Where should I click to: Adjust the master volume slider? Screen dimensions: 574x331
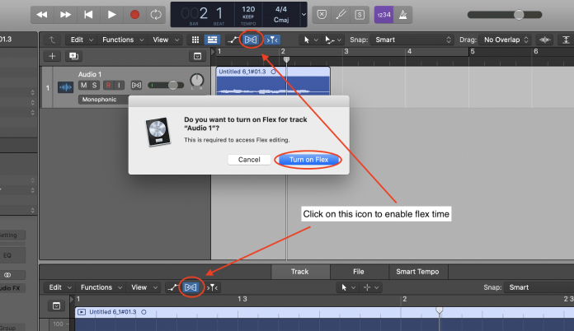pos(505,15)
